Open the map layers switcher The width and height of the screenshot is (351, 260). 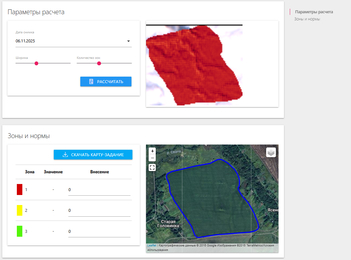pos(271,152)
